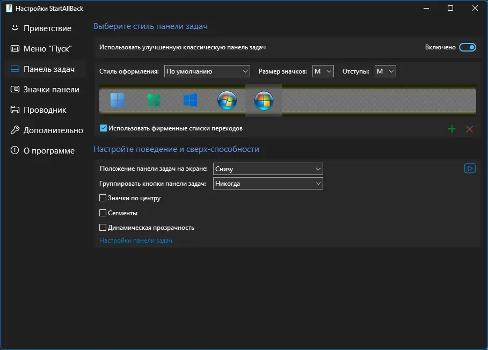488x350 pixels.
Task: Pick the Windows 10 flat logo icon
Action: click(x=191, y=100)
